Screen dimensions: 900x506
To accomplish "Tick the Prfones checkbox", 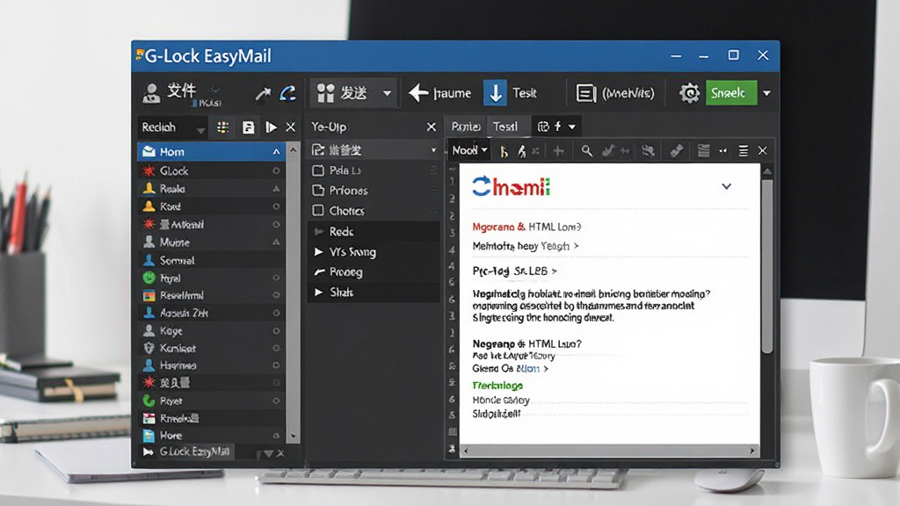I will click(x=318, y=190).
